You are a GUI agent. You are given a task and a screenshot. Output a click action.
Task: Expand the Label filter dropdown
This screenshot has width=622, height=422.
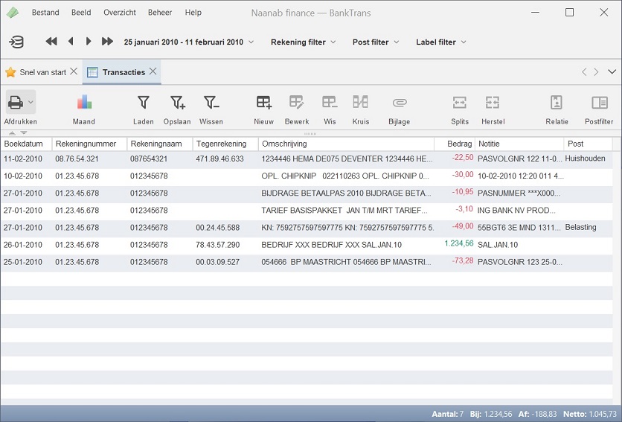(441, 42)
